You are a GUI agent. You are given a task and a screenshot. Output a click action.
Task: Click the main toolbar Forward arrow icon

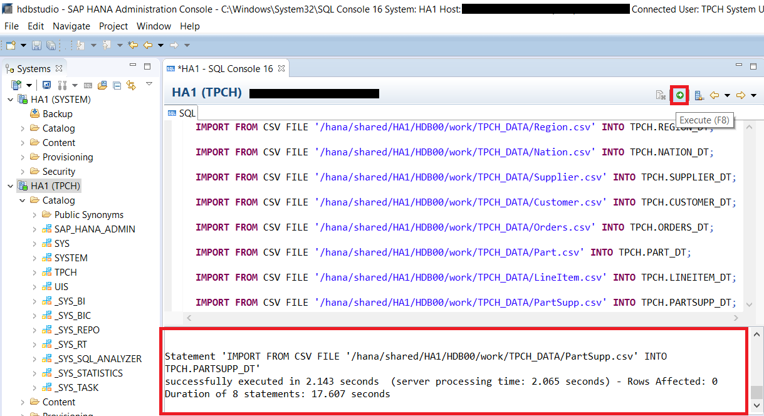pyautogui.click(x=174, y=45)
